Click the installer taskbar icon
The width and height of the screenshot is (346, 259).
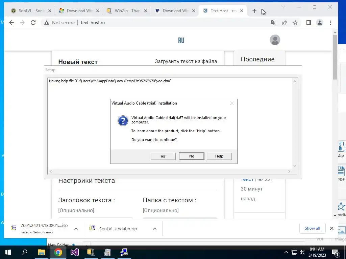click(x=107, y=252)
